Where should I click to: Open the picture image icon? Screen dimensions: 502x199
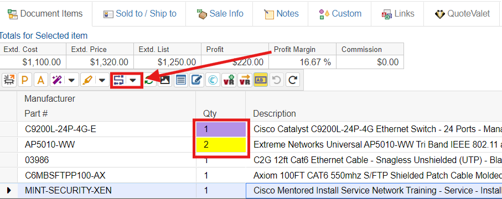click(x=165, y=80)
